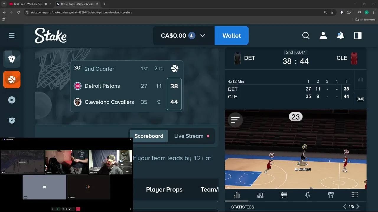This screenshot has height=212, width=378.
Task: Click the STATISTICS heading
Action: point(242,207)
